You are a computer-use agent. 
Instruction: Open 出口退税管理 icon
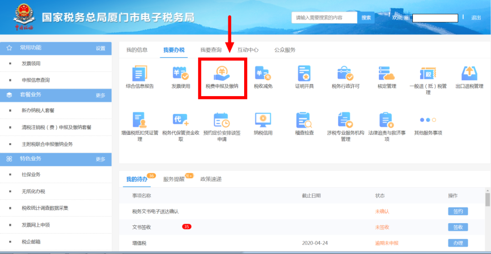[469, 73]
